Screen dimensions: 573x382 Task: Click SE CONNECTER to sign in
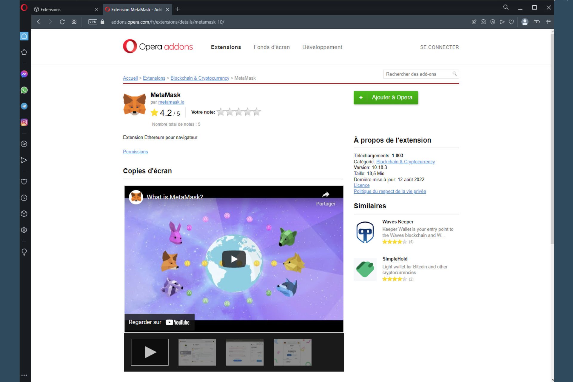pyautogui.click(x=440, y=47)
